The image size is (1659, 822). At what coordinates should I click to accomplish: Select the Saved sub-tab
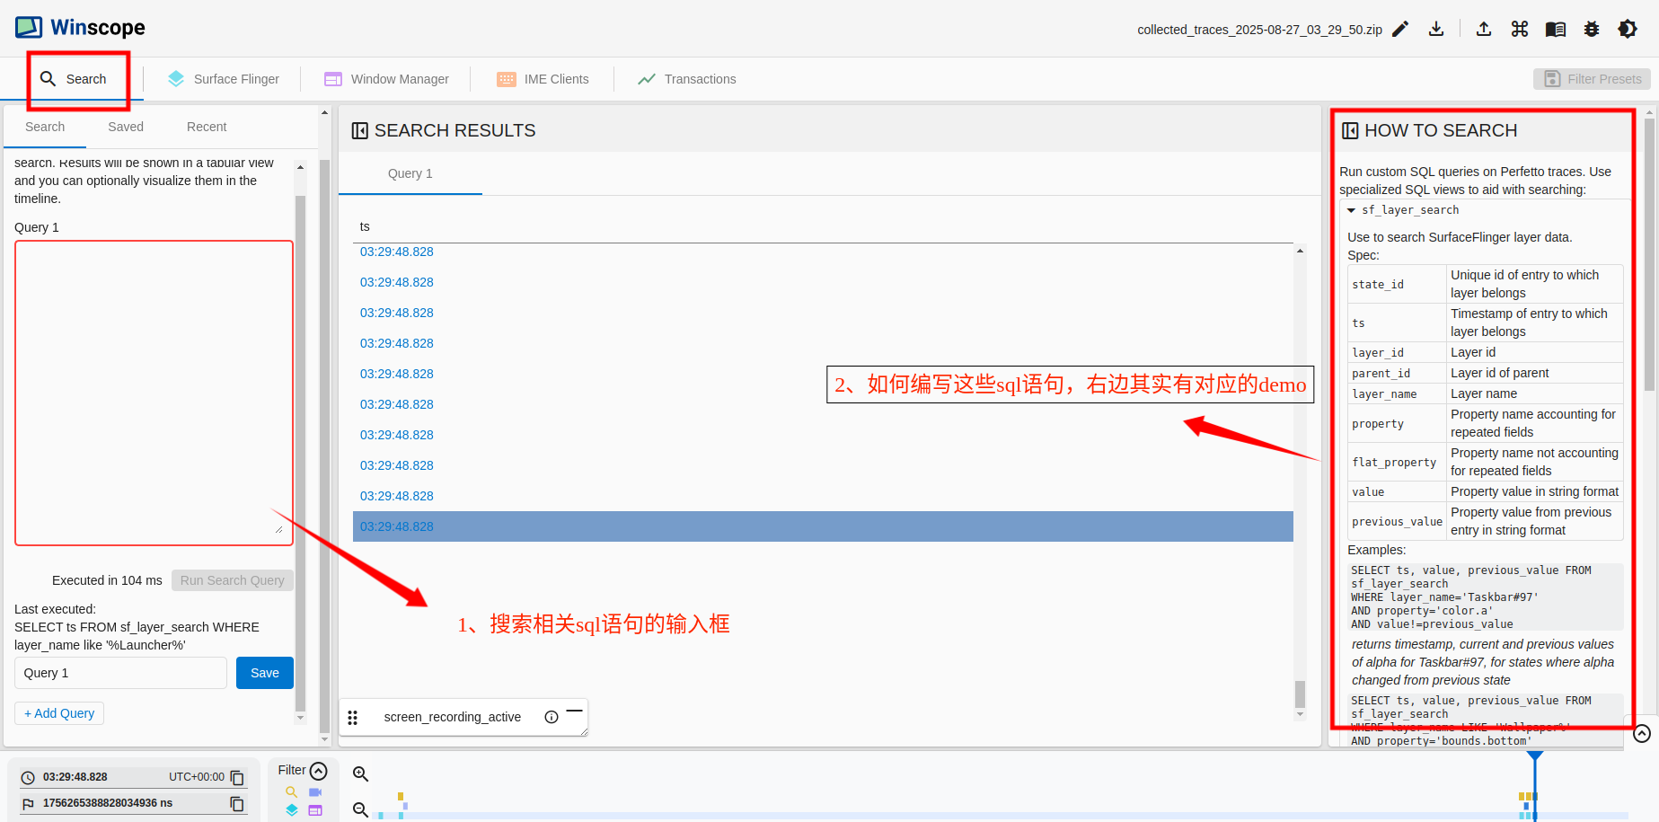point(126,127)
